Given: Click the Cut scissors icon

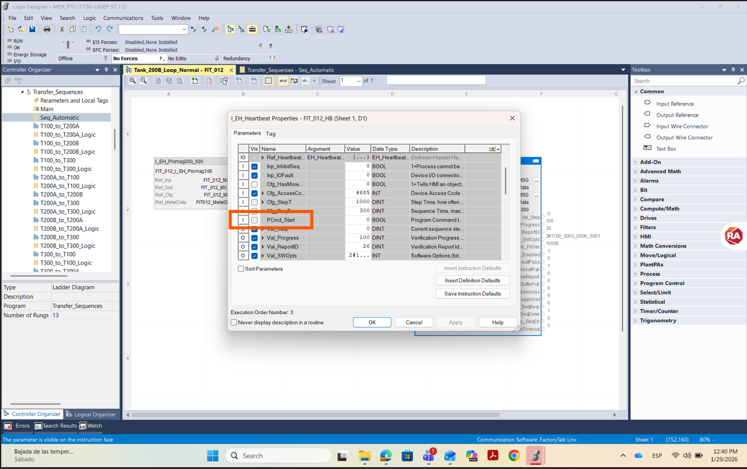Looking at the screenshot, I should tap(62, 29).
